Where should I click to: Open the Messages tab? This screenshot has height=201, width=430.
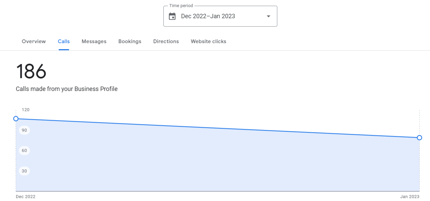coord(94,41)
